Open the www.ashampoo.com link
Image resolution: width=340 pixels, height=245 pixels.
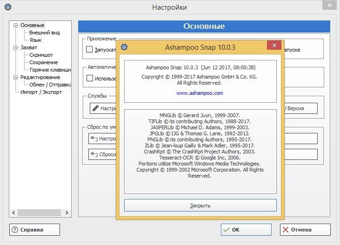tap(200, 93)
